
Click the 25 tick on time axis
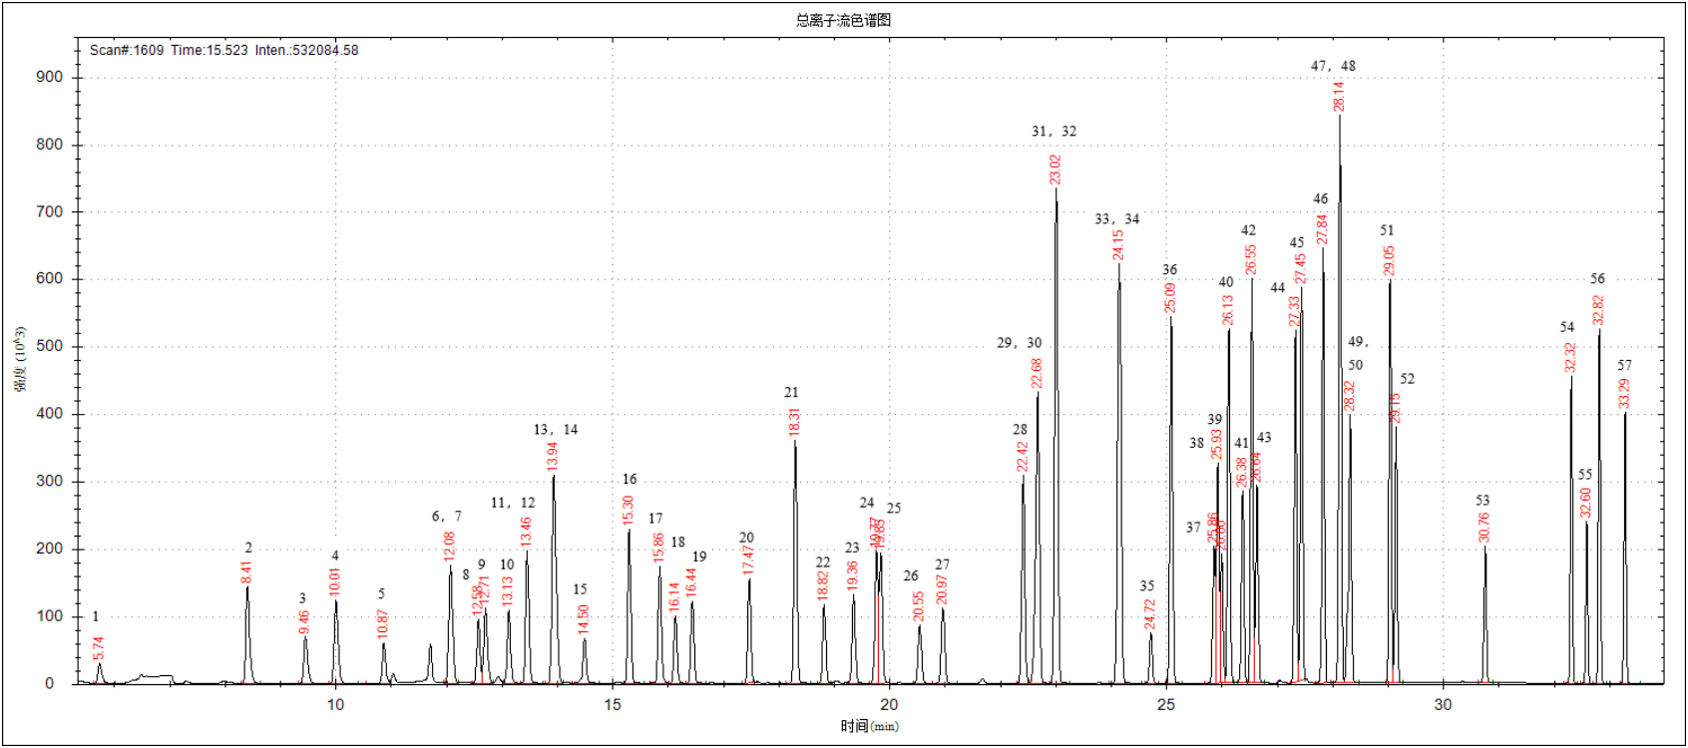click(1166, 705)
